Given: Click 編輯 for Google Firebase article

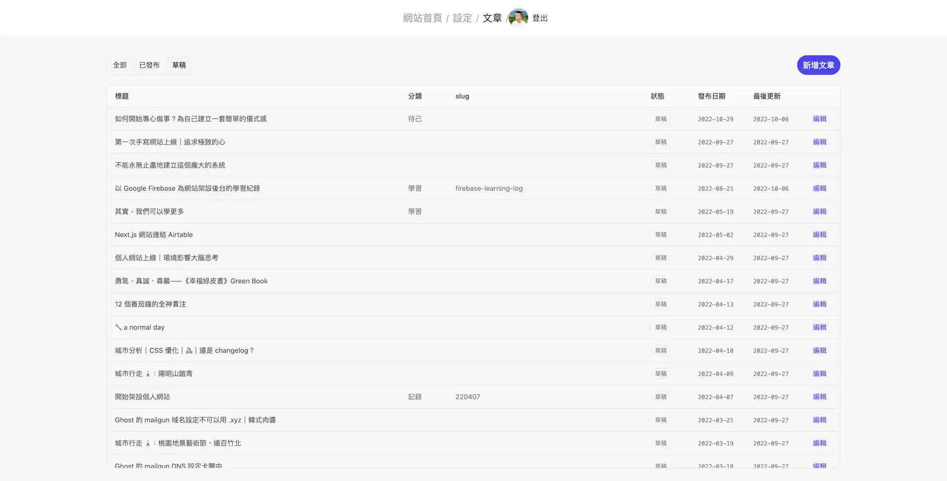Looking at the screenshot, I should click(x=819, y=188).
